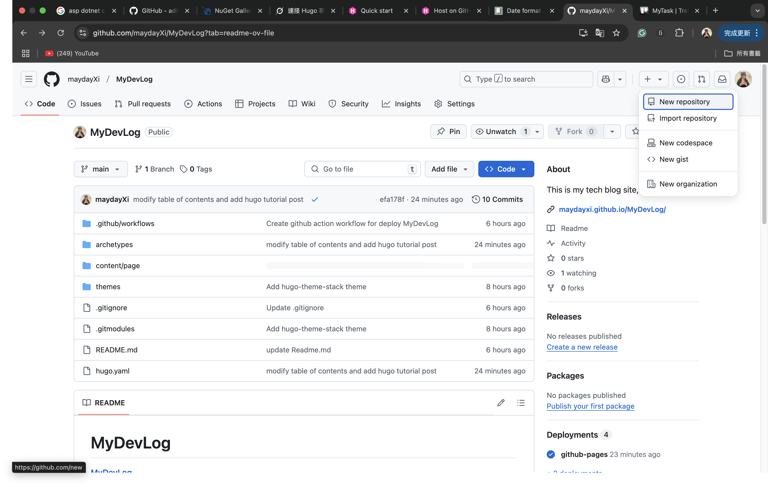Expand the Fork options arrow
The height and width of the screenshot is (487, 768).
point(612,131)
